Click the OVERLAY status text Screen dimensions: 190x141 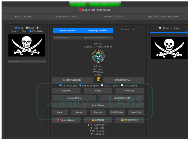(98, 72)
